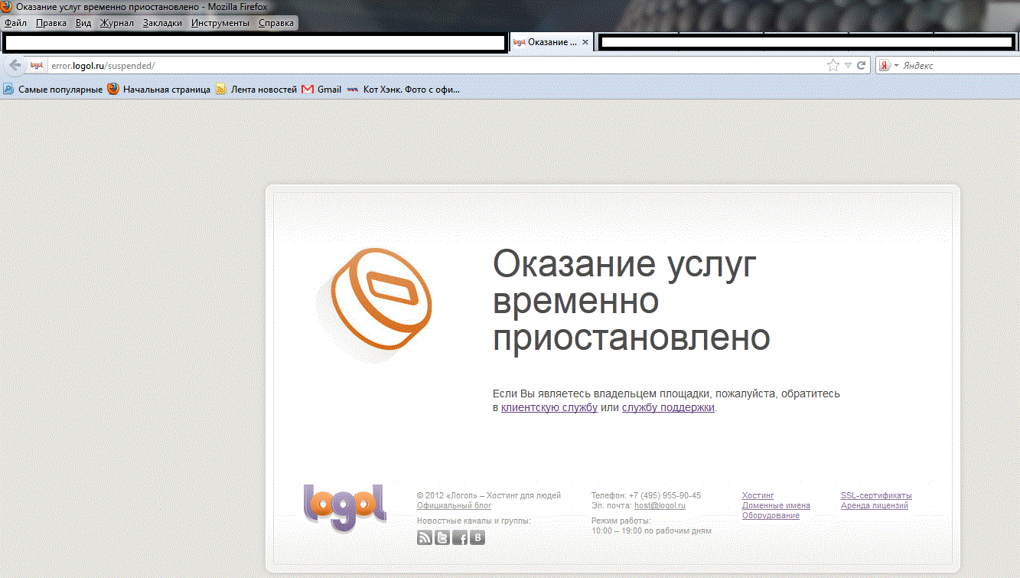Image resolution: width=1020 pixels, height=578 pixels.
Task: Open the Facebook icon in footer
Action: [460, 537]
